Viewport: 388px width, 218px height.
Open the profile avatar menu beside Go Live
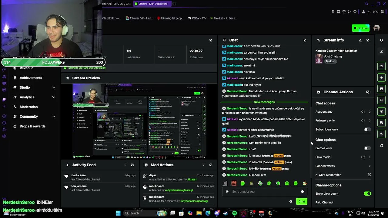377,28
